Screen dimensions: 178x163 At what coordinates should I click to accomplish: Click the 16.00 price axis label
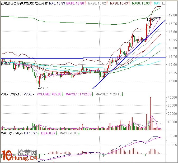point(173,48)
